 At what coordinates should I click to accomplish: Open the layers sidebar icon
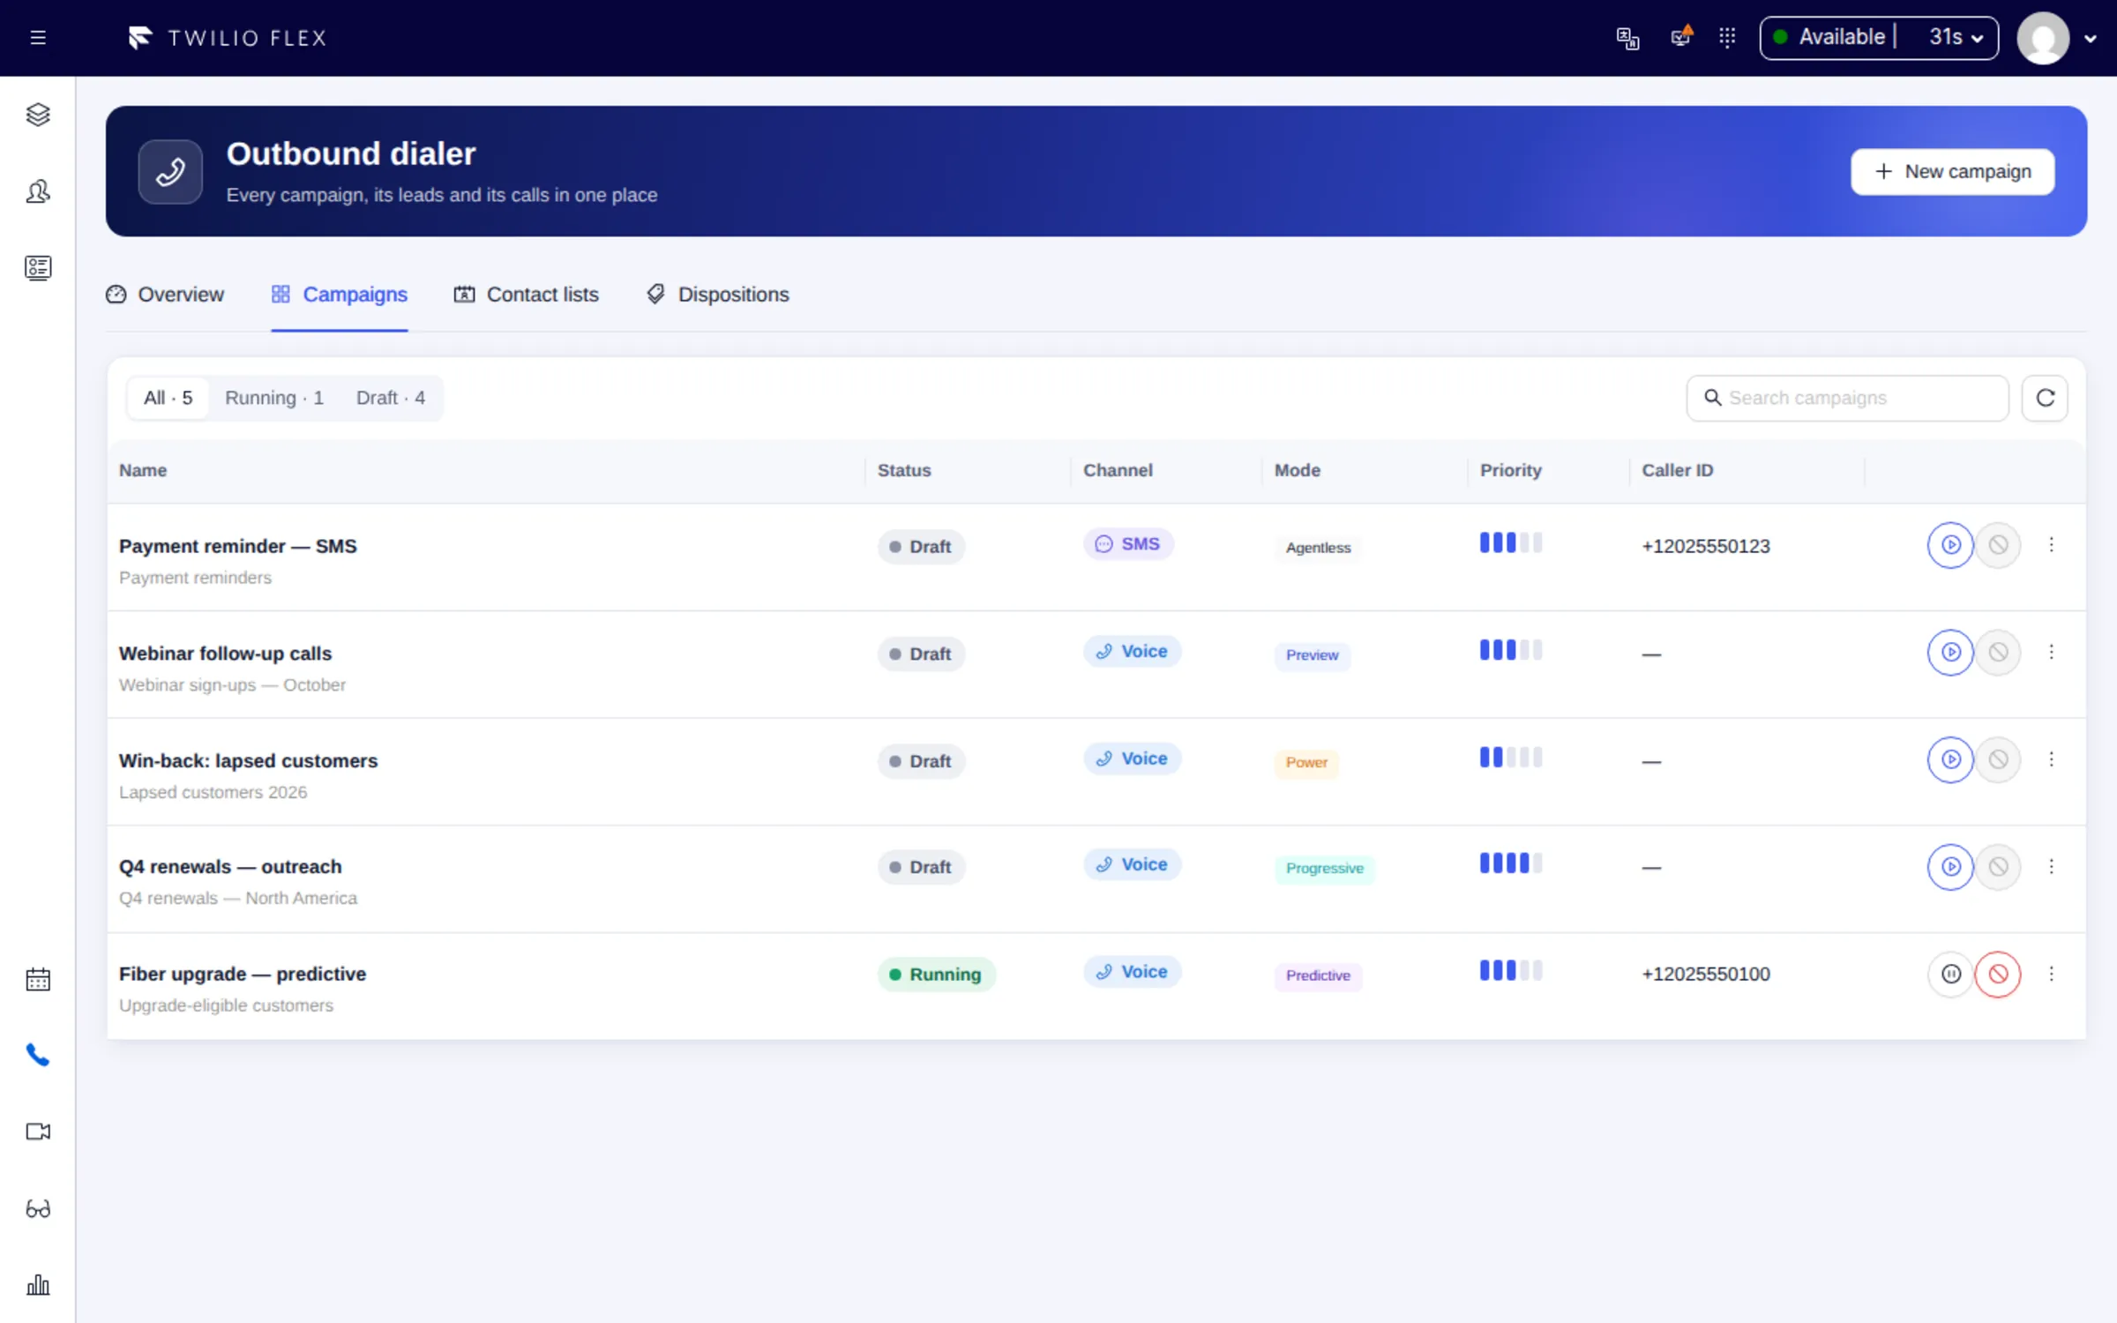38,115
